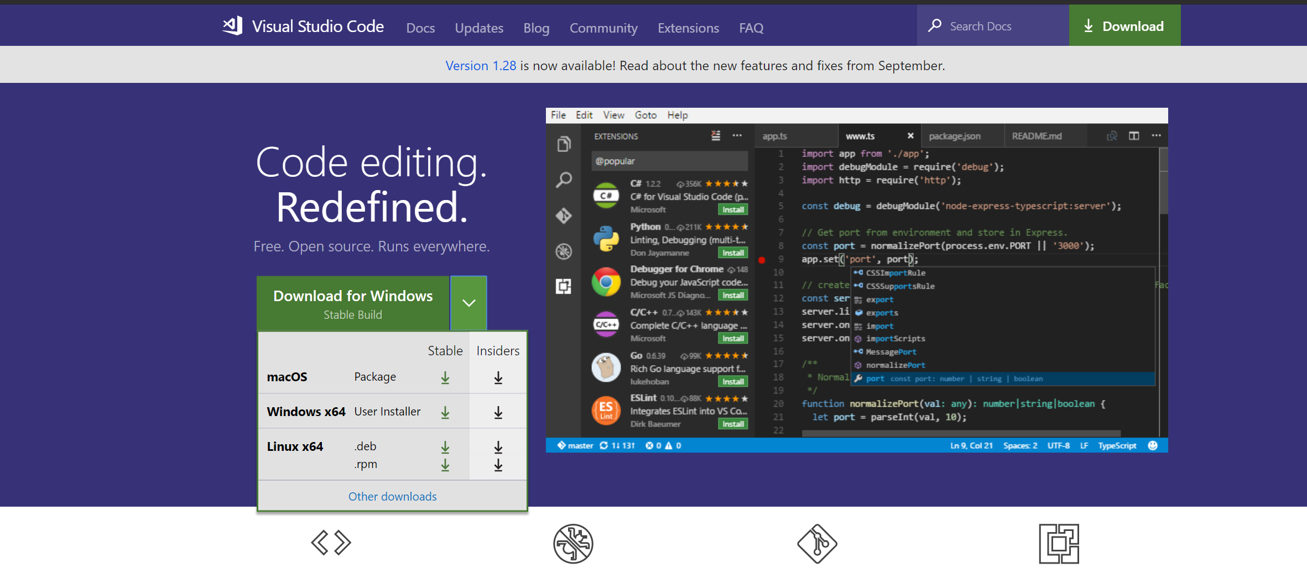
Task: Open the Extensions panel more actions ellipsis
Action: (737, 135)
